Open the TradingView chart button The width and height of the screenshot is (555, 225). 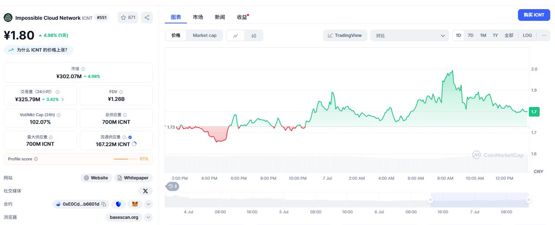[x=345, y=36]
